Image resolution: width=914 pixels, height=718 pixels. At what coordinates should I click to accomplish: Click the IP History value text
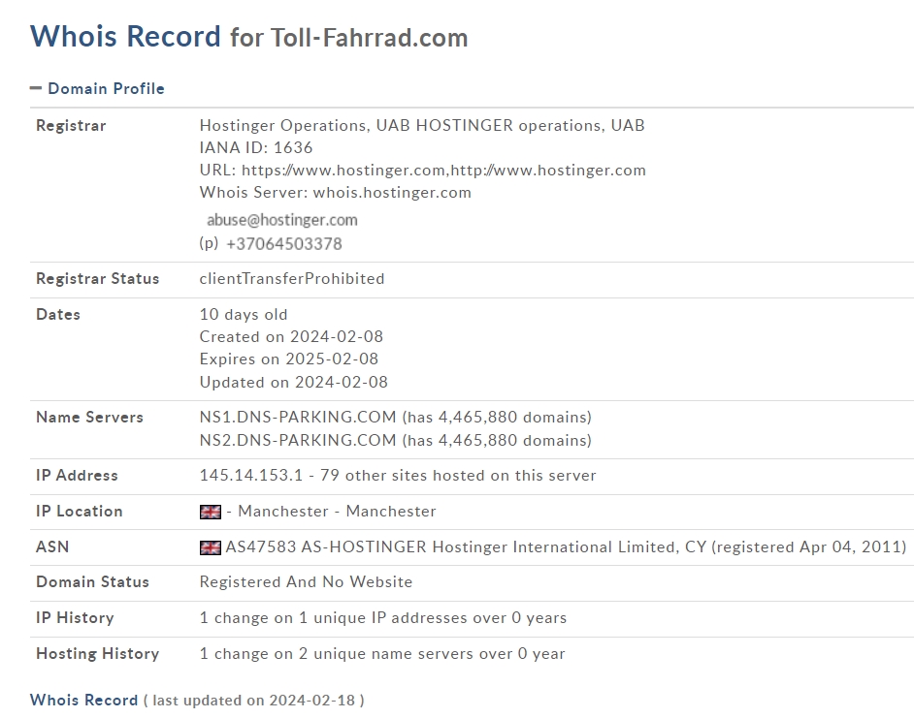tap(383, 618)
